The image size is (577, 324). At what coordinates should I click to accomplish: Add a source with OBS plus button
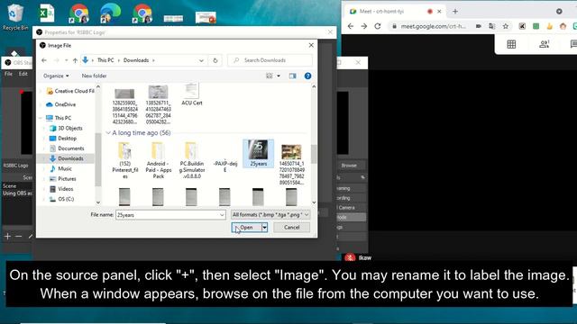point(7,236)
